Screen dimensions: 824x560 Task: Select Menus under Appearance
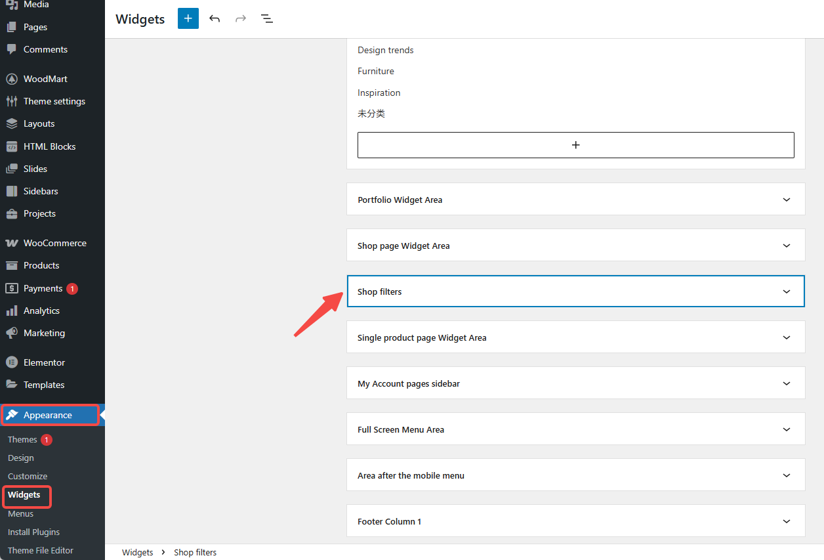(x=20, y=513)
